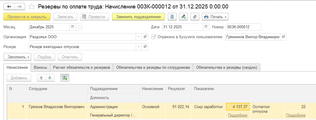This screenshot has height=120, width=316.
Task: Click Сохр.заработок indicator label
Action: click(208, 107)
